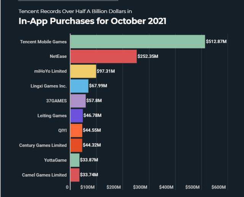Select the $252.35M value label
Image resolution: width=244 pixels, height=197 pixels.
click(148, 56)
